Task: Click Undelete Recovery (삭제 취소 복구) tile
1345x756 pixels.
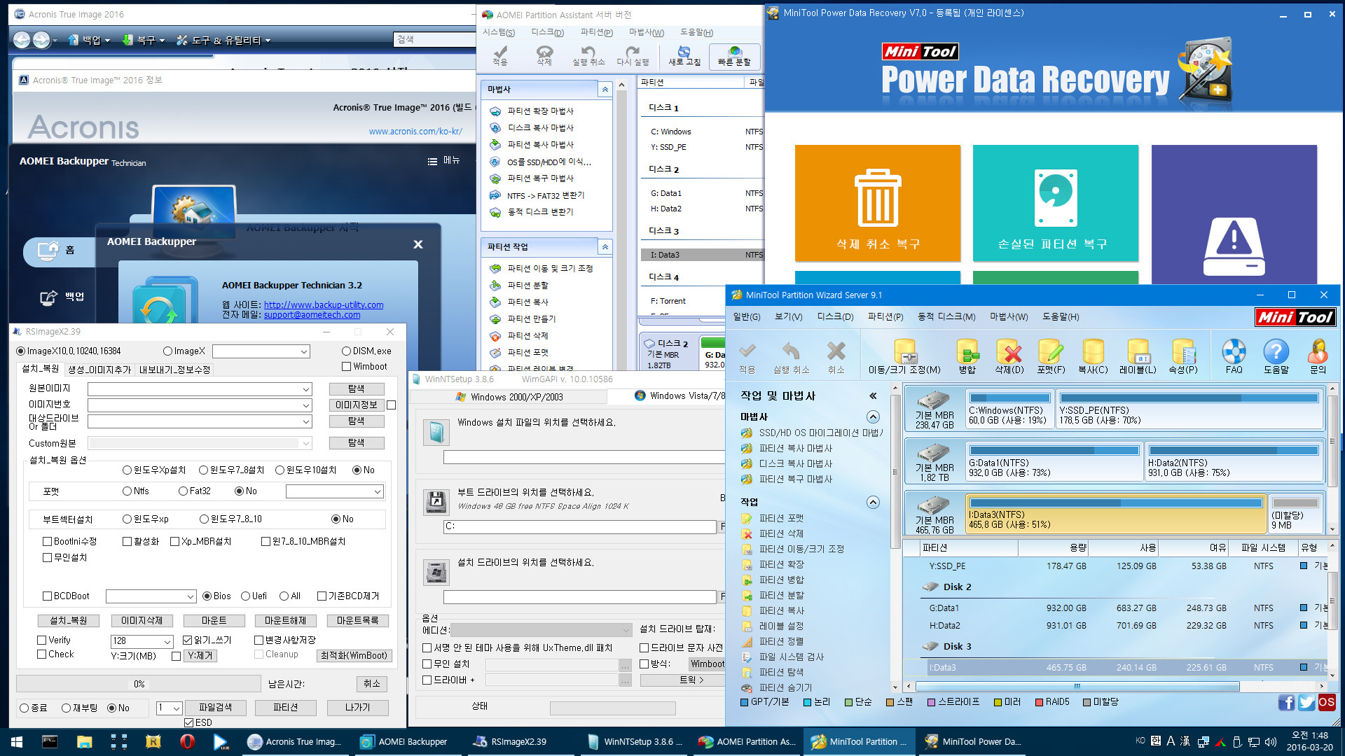Action: click(878, 203)
